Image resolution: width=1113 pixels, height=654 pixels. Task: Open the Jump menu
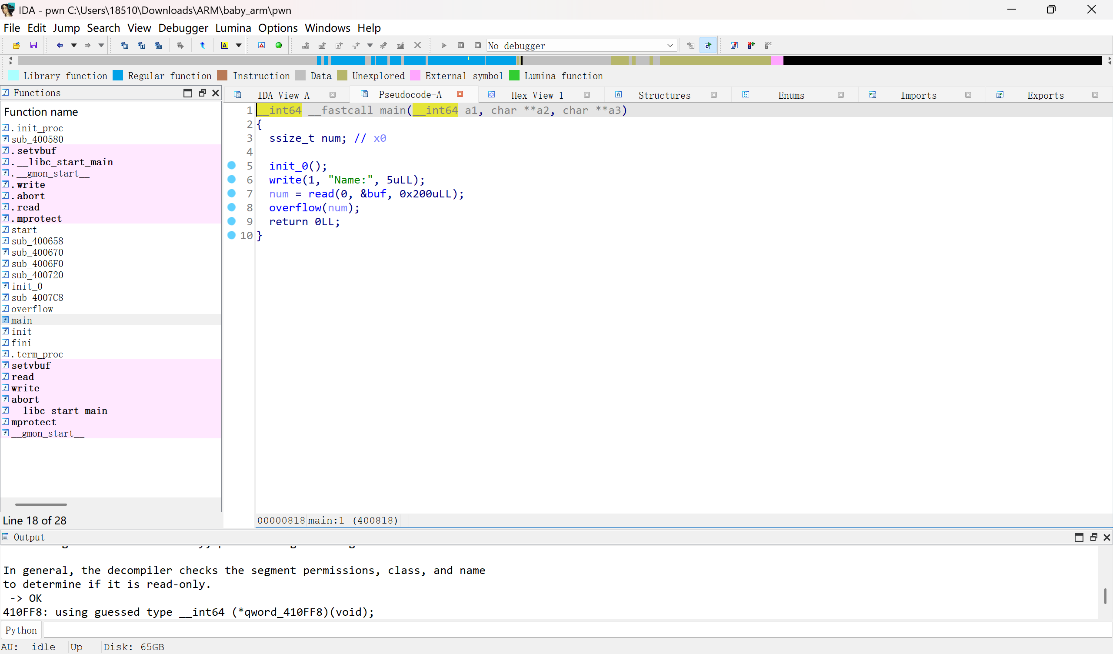(66, 28)
